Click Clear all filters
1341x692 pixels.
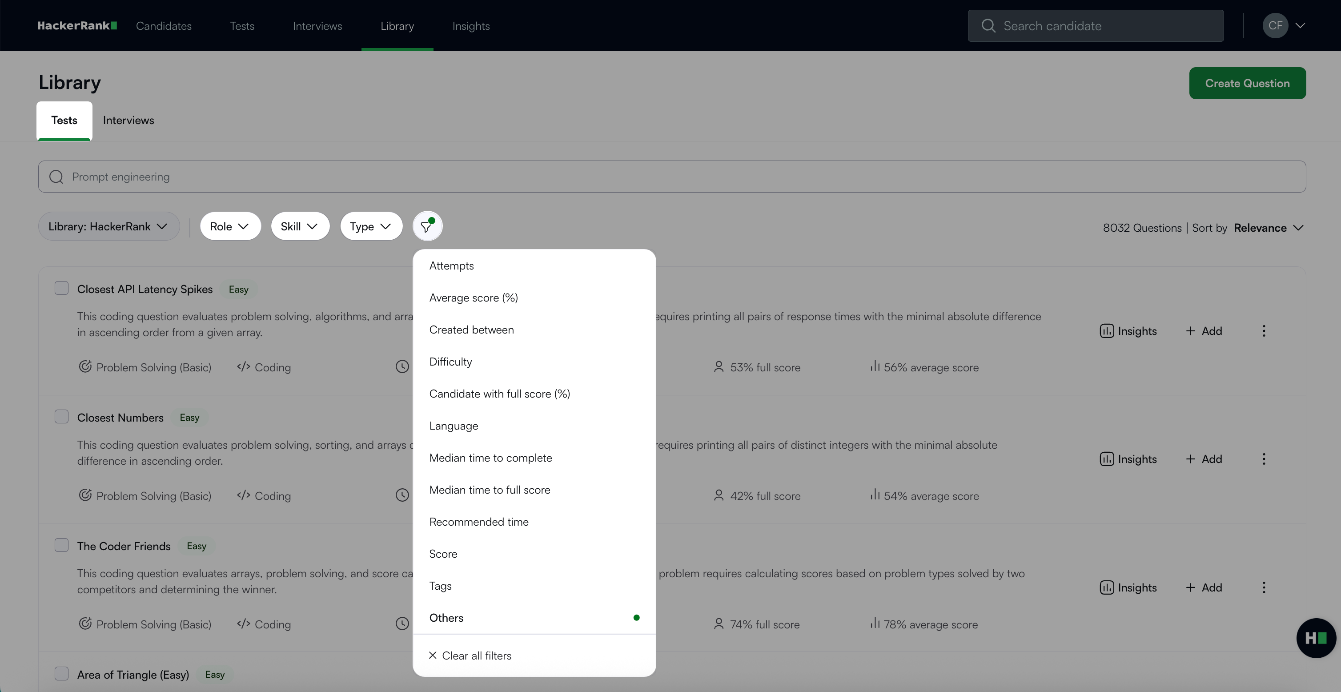pyautogui.click(x=470, y=656)
